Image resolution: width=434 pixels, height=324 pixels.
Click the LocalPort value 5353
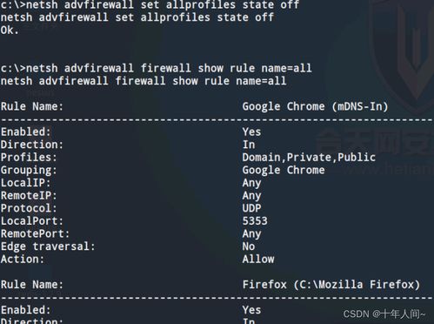[255, 221]
